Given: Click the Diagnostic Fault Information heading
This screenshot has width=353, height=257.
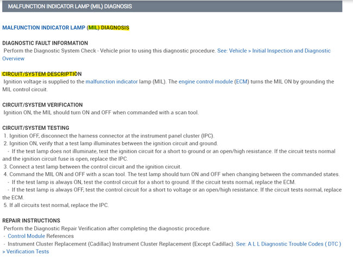Looking at the screenshot, I should (x=45, y=43).
